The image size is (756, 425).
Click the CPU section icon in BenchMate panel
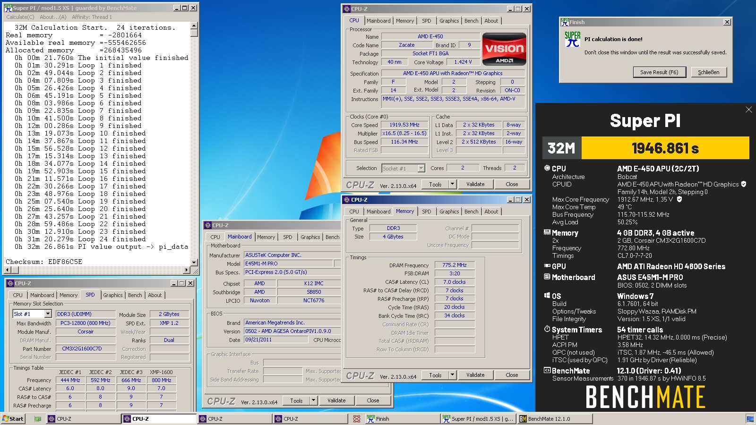(x=547, y=168)
